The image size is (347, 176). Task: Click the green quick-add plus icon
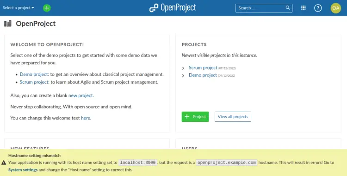coord(47,8)
